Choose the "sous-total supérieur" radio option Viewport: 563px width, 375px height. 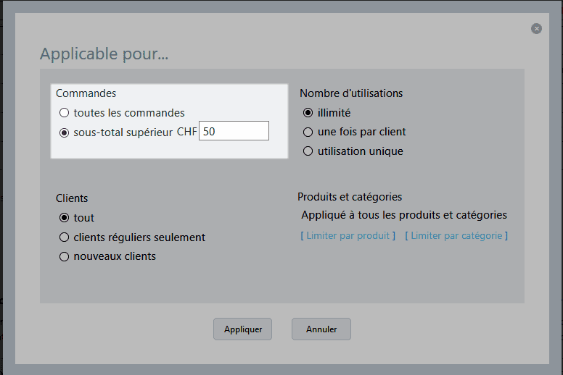65,132
